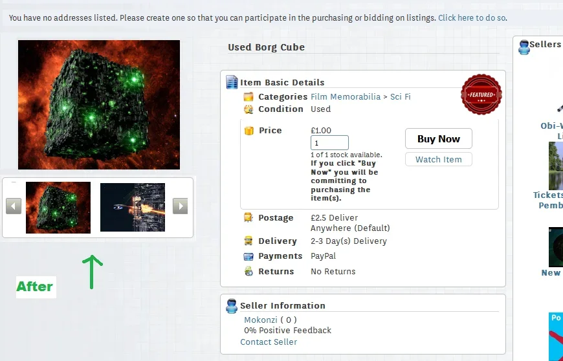Click the Returns icon
The image size is (563, 361).
248,271
